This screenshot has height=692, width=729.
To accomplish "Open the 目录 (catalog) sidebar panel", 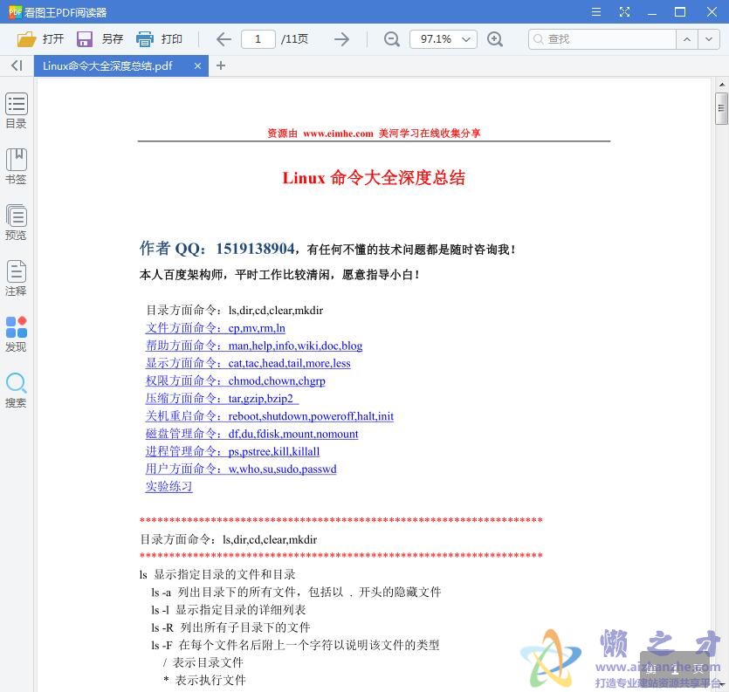I will pos(16,111).
